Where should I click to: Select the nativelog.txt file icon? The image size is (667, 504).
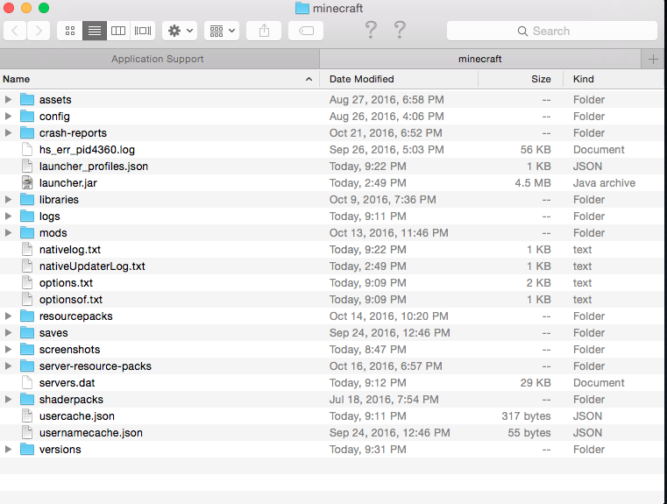[x=27, y=249]
